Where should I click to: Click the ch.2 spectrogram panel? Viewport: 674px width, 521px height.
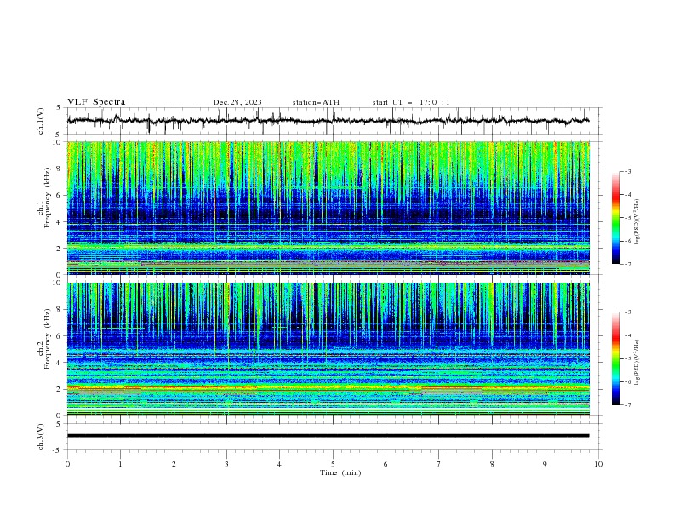(x=328, y=349)
